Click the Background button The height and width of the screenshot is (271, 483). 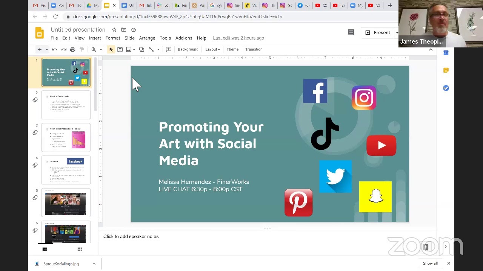[188, 49]
